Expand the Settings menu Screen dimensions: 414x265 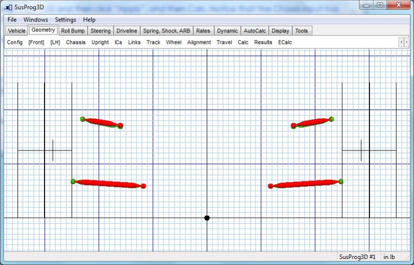66,19
